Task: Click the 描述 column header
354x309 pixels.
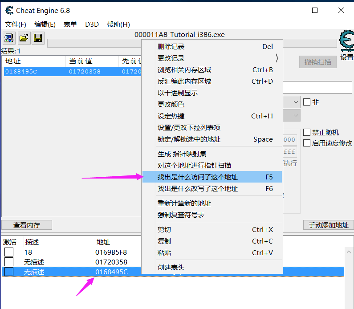Action: [32, 242]
